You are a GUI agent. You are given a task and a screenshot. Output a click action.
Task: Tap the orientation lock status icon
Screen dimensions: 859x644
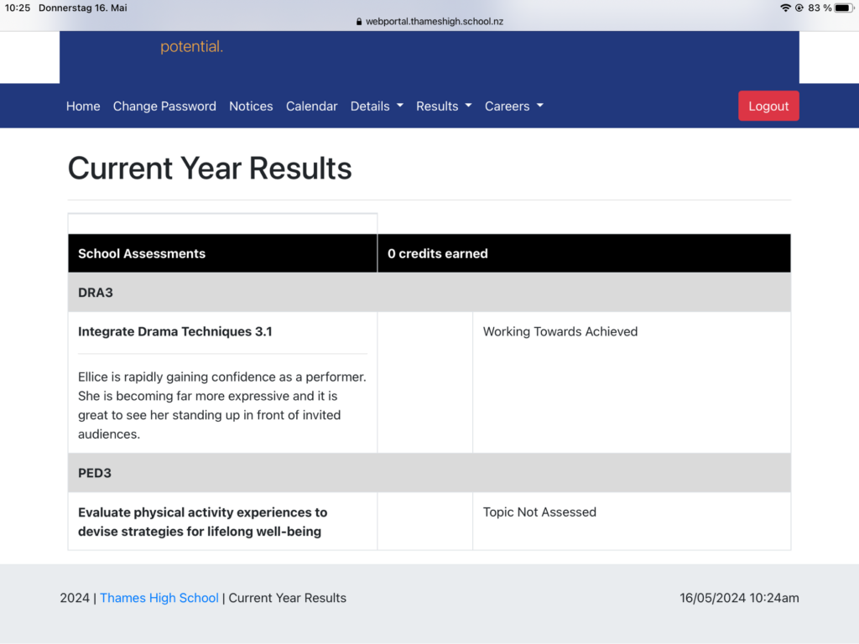point(799,8)
